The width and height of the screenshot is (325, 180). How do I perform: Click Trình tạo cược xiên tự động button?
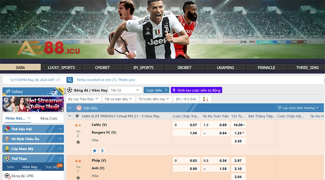196,90
